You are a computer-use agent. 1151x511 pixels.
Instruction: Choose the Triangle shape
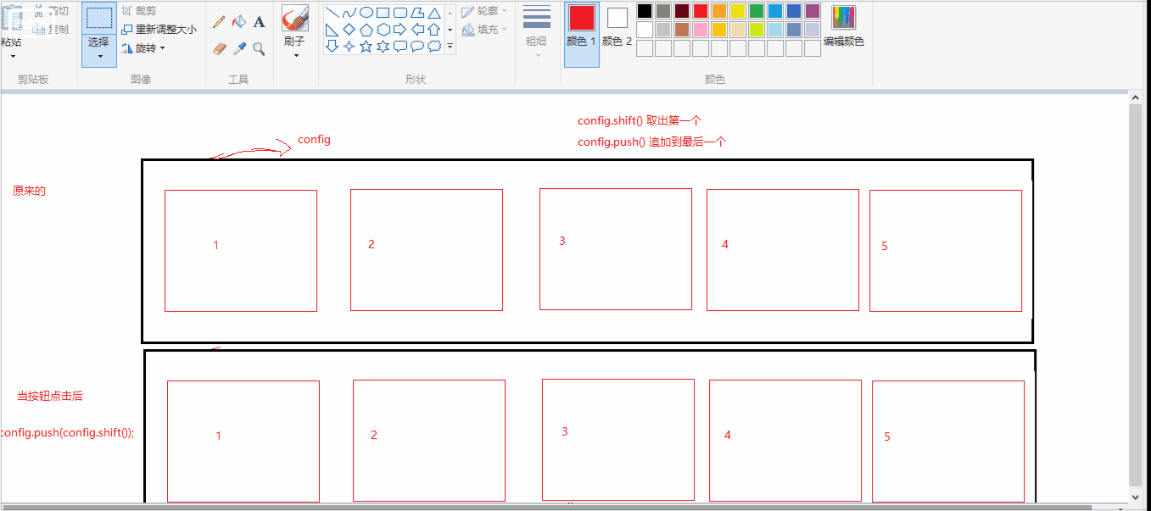[x=434, y=13]
